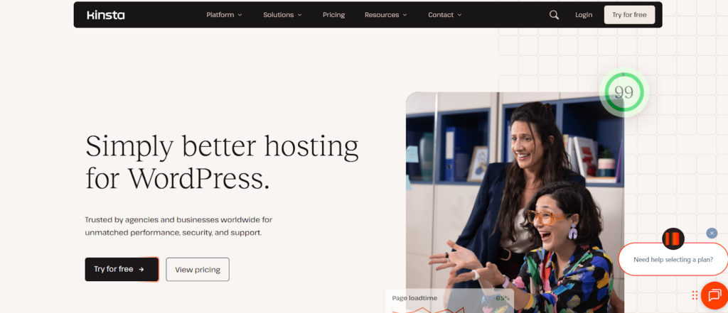This screenshot has width=728, height=313.
Task: Click the header Try for free button
Action: (x=629, y=15)
